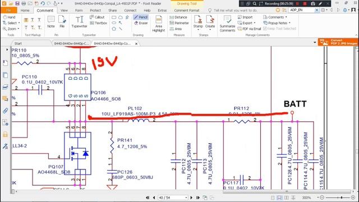Expand the Select tool dropdown
The image size is (359, 202).
19,23
